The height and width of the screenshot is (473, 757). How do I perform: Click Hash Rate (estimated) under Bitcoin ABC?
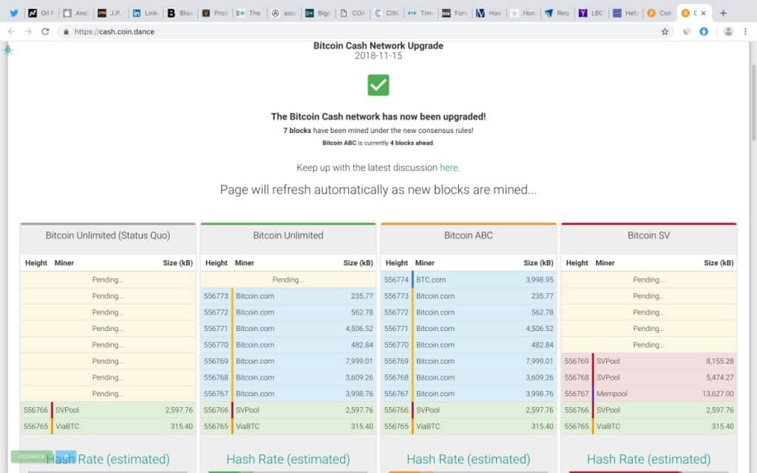(x=468, y=459)
